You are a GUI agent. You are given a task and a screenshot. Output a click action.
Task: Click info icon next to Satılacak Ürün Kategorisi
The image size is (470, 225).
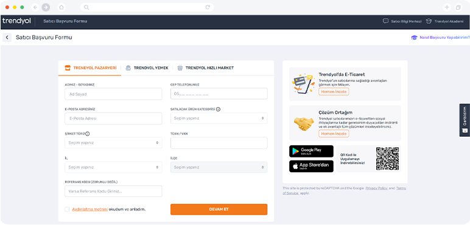pos(218,109)
